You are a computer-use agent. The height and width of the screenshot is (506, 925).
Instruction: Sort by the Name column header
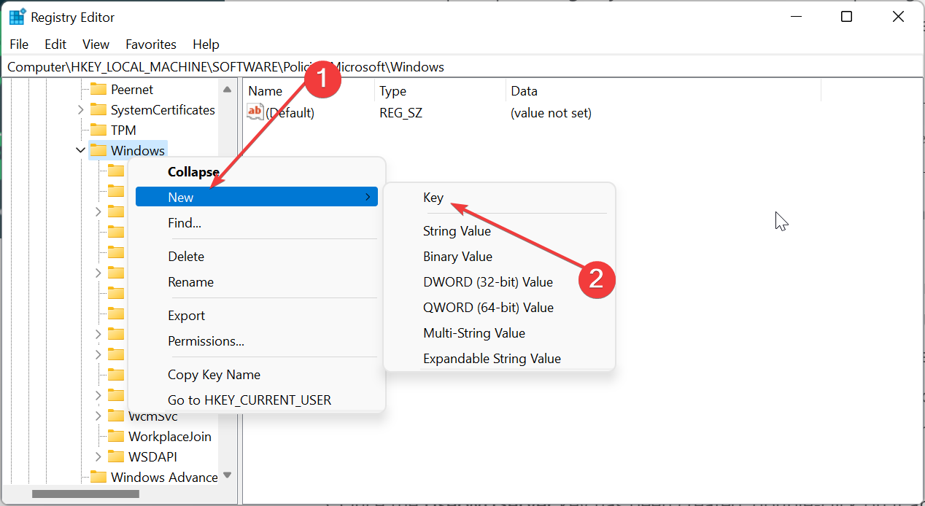[309, 91]
